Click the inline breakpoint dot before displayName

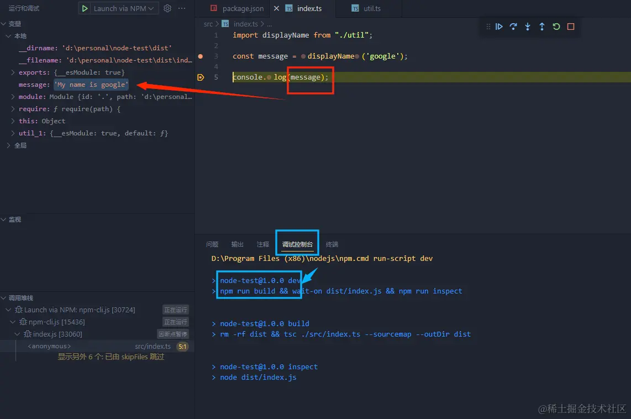303,56
